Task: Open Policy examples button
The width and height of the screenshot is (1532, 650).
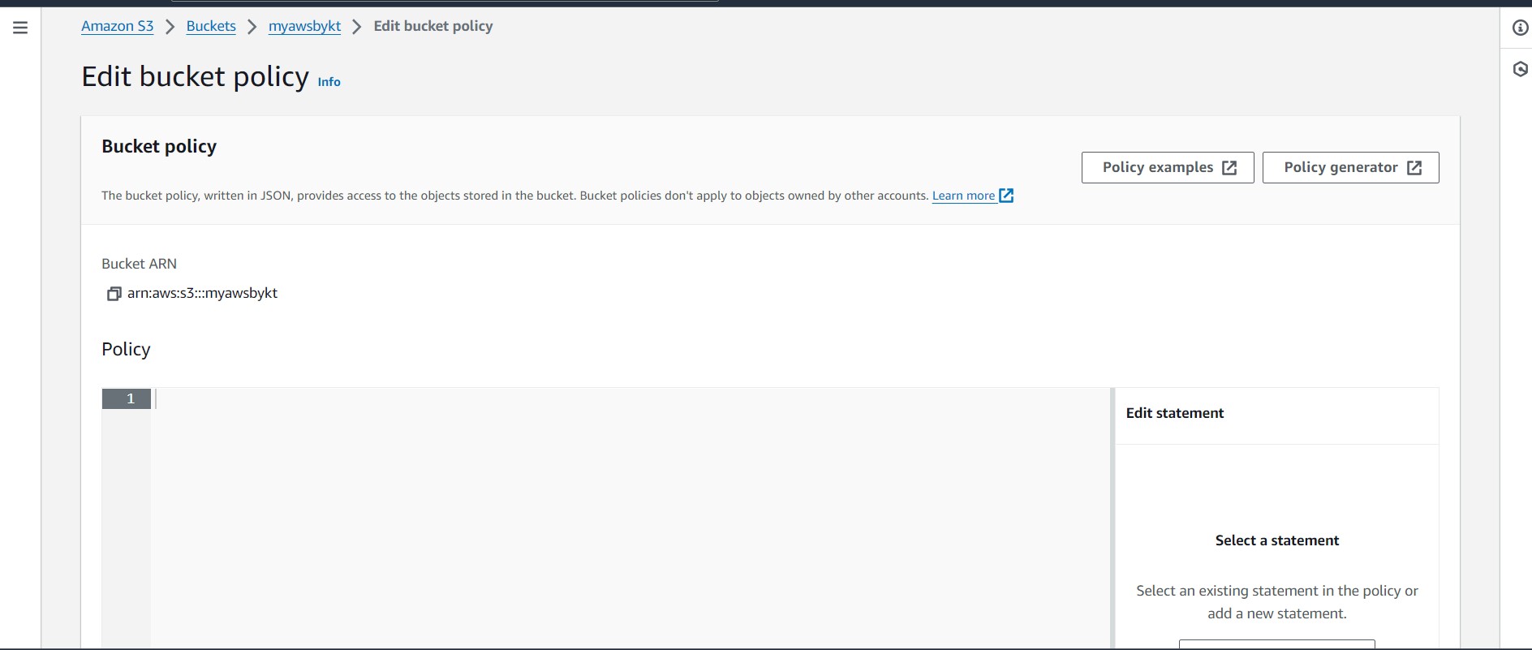Action: (1168, 167)
